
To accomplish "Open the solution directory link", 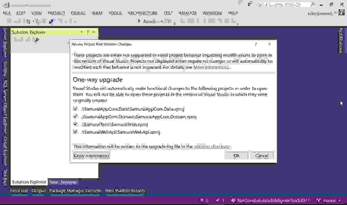I will 211,146.
